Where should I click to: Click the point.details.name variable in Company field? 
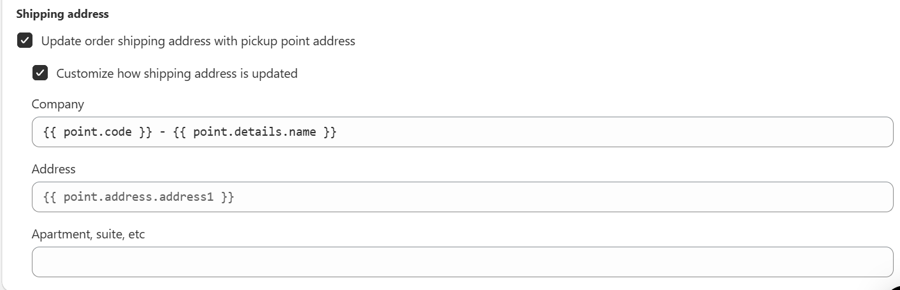point(254,132)
